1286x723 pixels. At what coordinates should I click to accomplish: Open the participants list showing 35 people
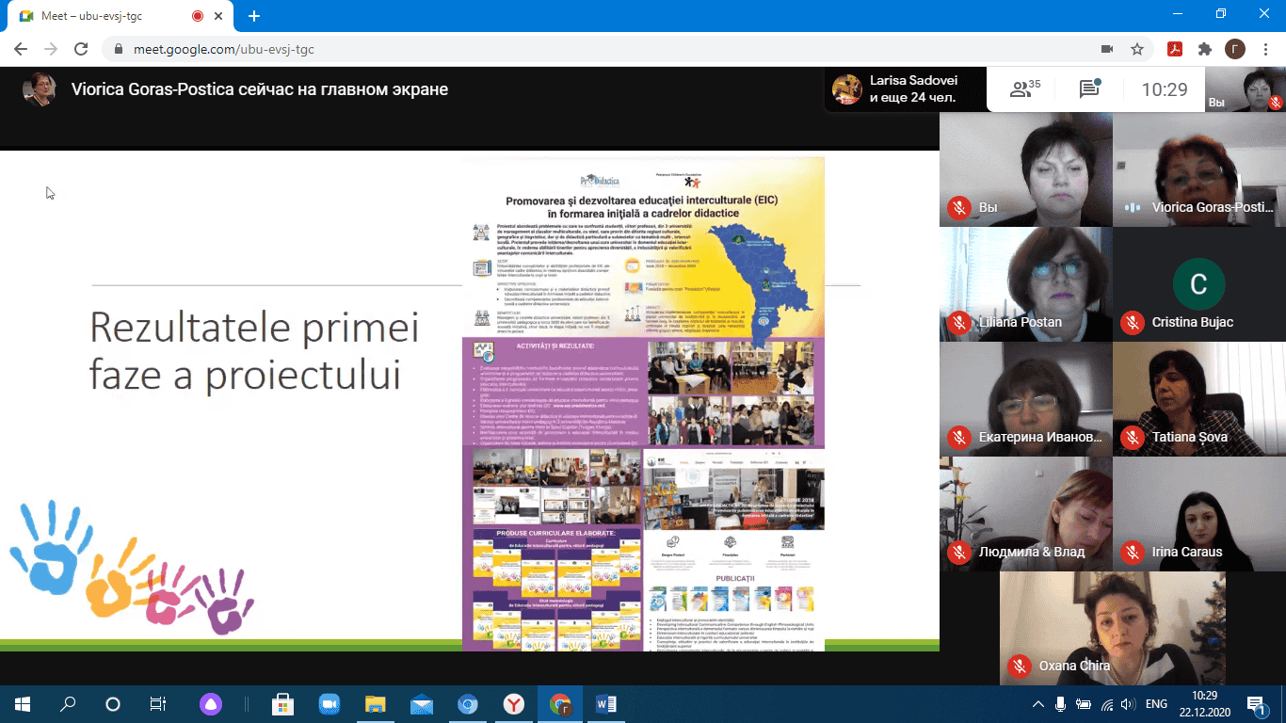point(1024,89)
